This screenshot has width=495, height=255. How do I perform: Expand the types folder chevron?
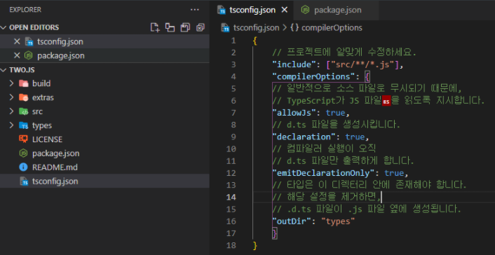[x=12, y=125]
